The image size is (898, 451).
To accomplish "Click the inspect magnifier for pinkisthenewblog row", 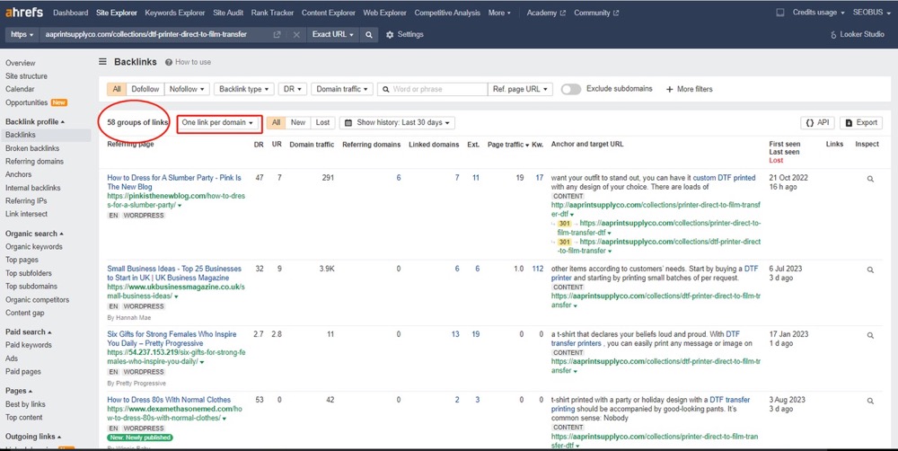I will (870, 179).
